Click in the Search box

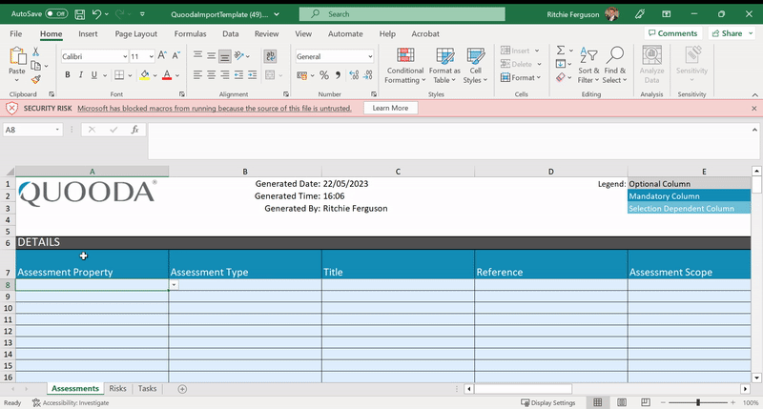(x=402, y=14)
